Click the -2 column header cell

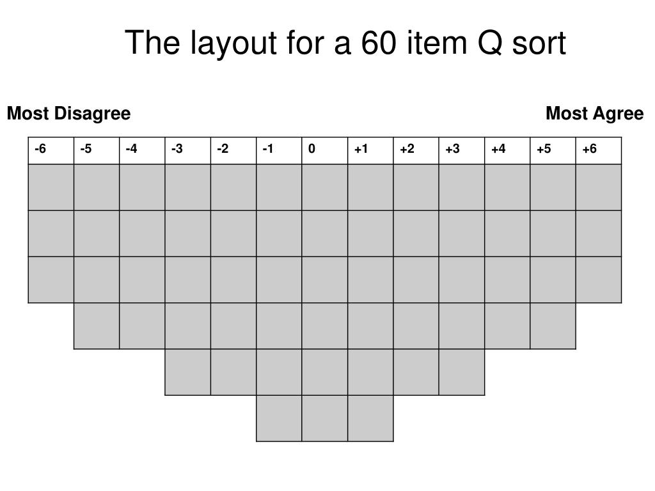coord(233,151)
